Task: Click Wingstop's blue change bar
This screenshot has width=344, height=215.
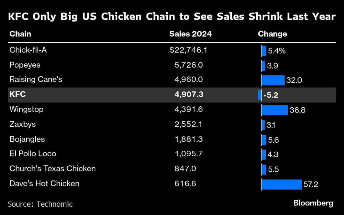Action: 275,110
